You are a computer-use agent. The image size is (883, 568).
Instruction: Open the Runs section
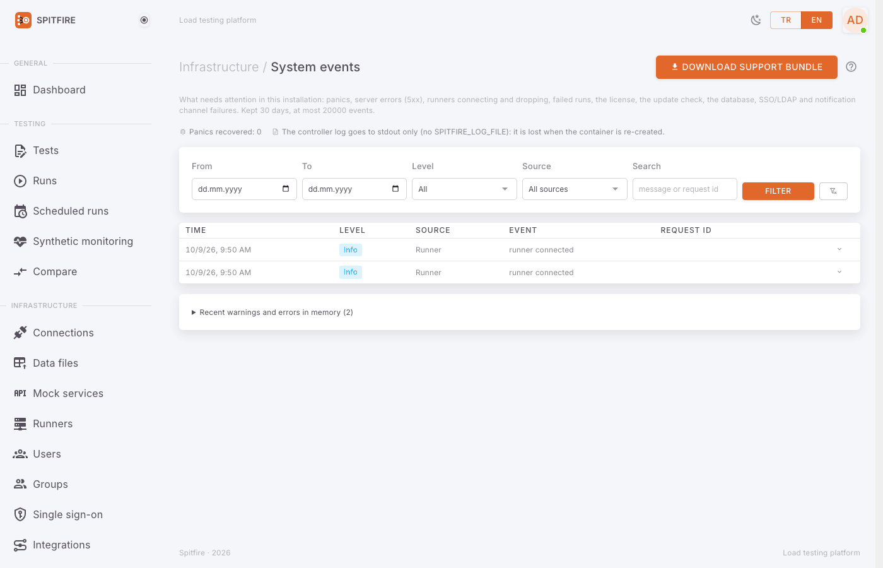point(45,180)
